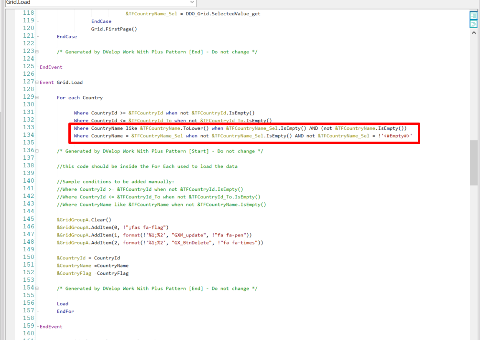Click the vertical scrollbar thumb
The height and width of the screenshot is (340, 480).
474,162
